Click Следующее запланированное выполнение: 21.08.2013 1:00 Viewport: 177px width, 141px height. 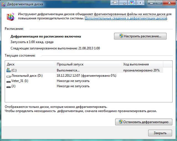point(55,48)
